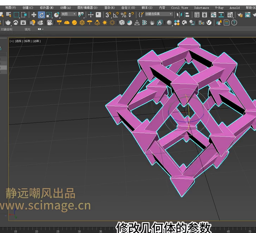Open the Material Editor icon

pyautogui.click(x=230, y=15)
